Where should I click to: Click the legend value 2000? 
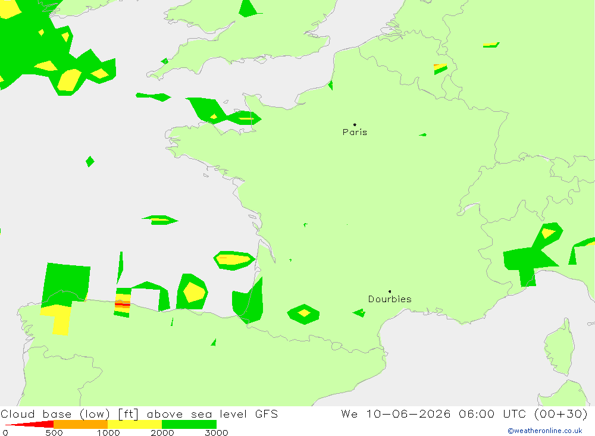click(162, 433)
